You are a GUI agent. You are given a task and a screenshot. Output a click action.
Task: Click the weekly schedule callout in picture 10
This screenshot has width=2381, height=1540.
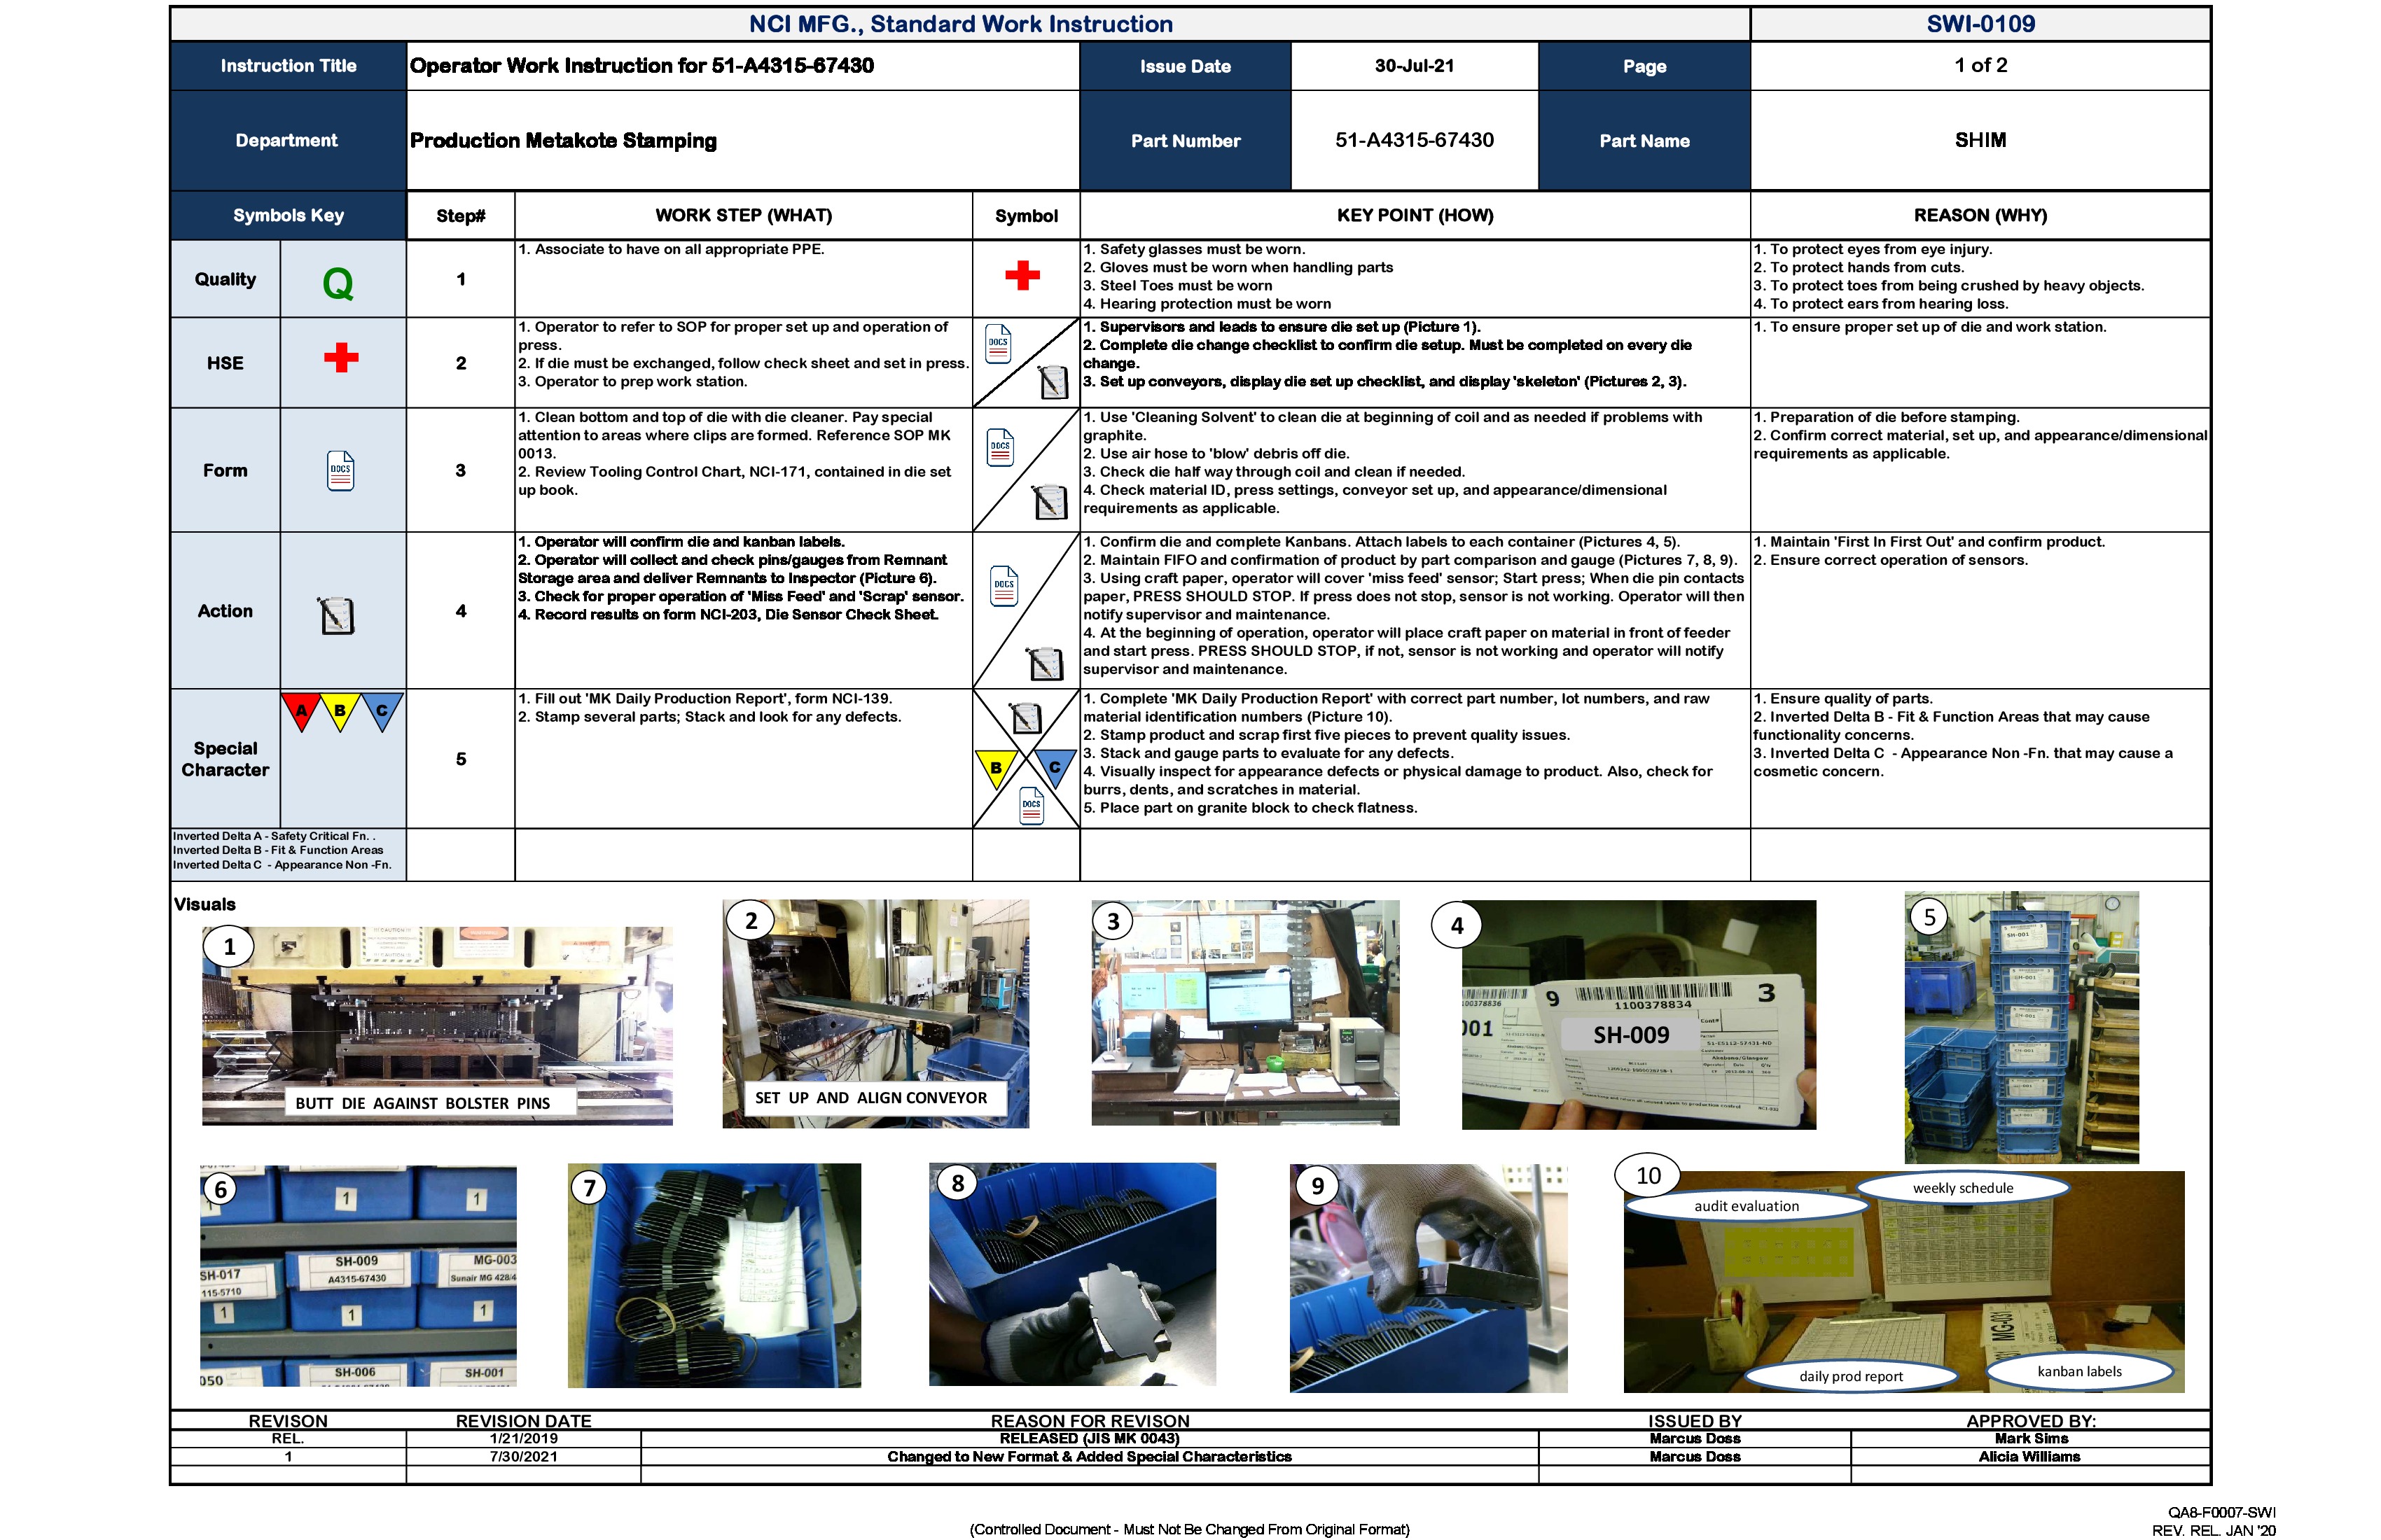[x=1962, y=1189]
